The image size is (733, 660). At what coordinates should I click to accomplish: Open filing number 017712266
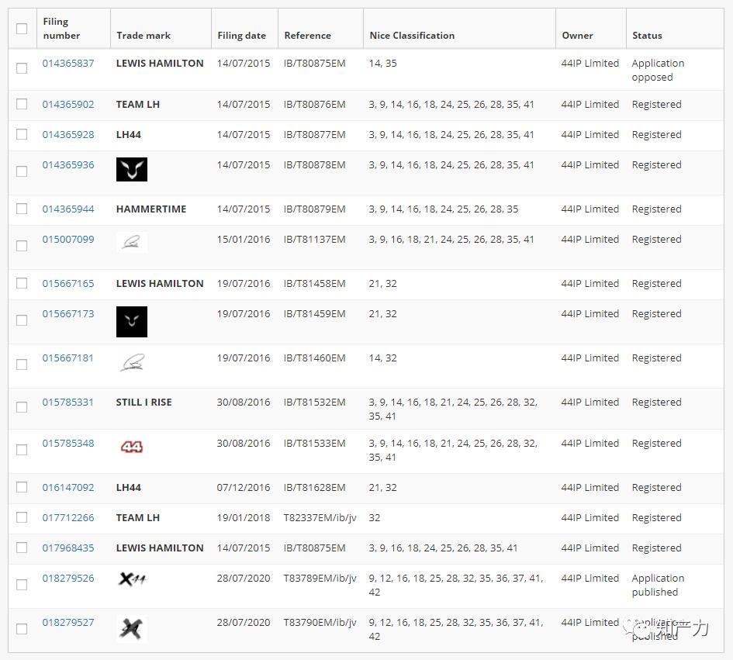pos(68,518)
